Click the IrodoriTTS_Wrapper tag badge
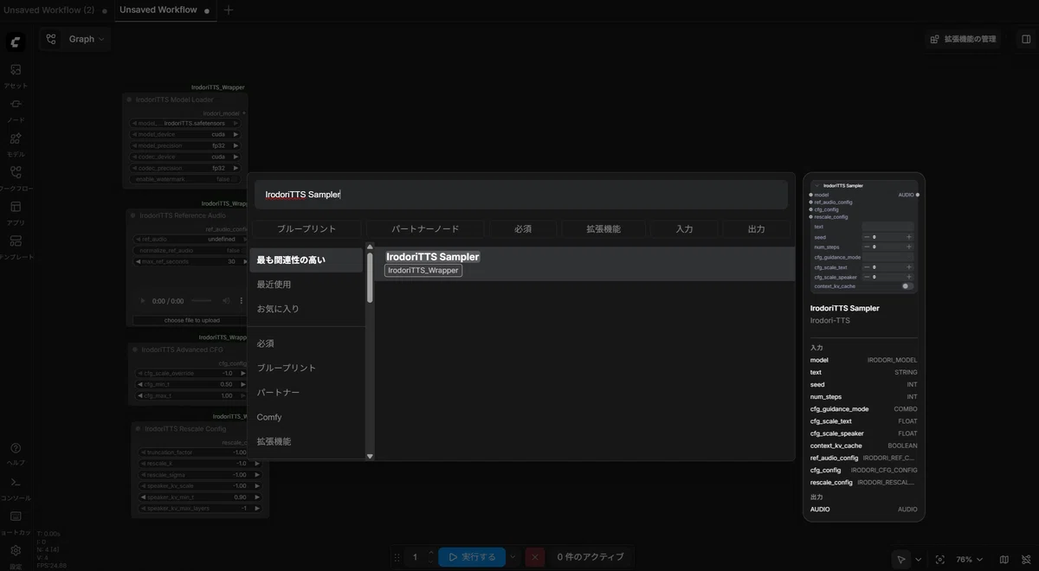The width and height of the screenshot is (1039, 571). 423,271
